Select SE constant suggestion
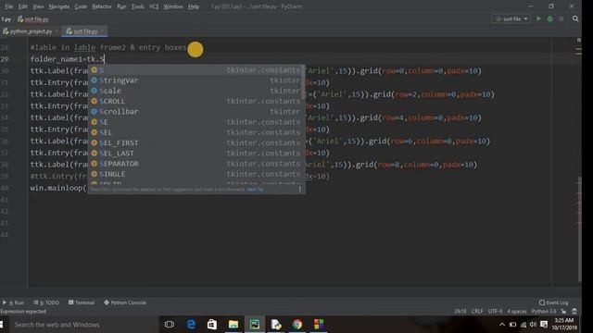593x333 pixels. coord(196,122)
